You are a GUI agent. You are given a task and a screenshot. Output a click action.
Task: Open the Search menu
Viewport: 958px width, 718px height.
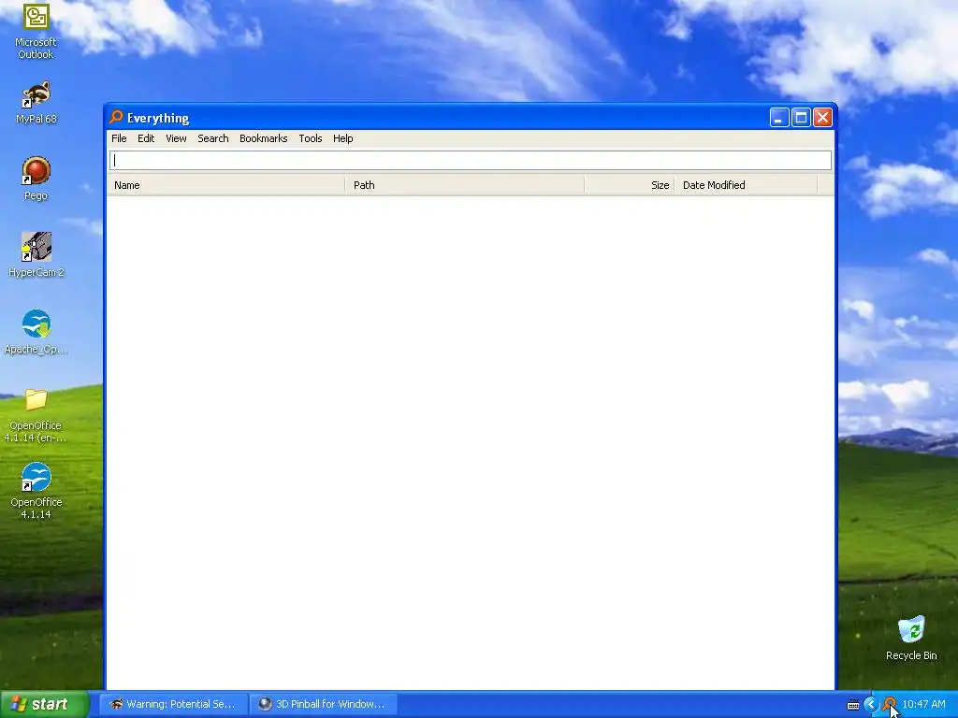213,138
